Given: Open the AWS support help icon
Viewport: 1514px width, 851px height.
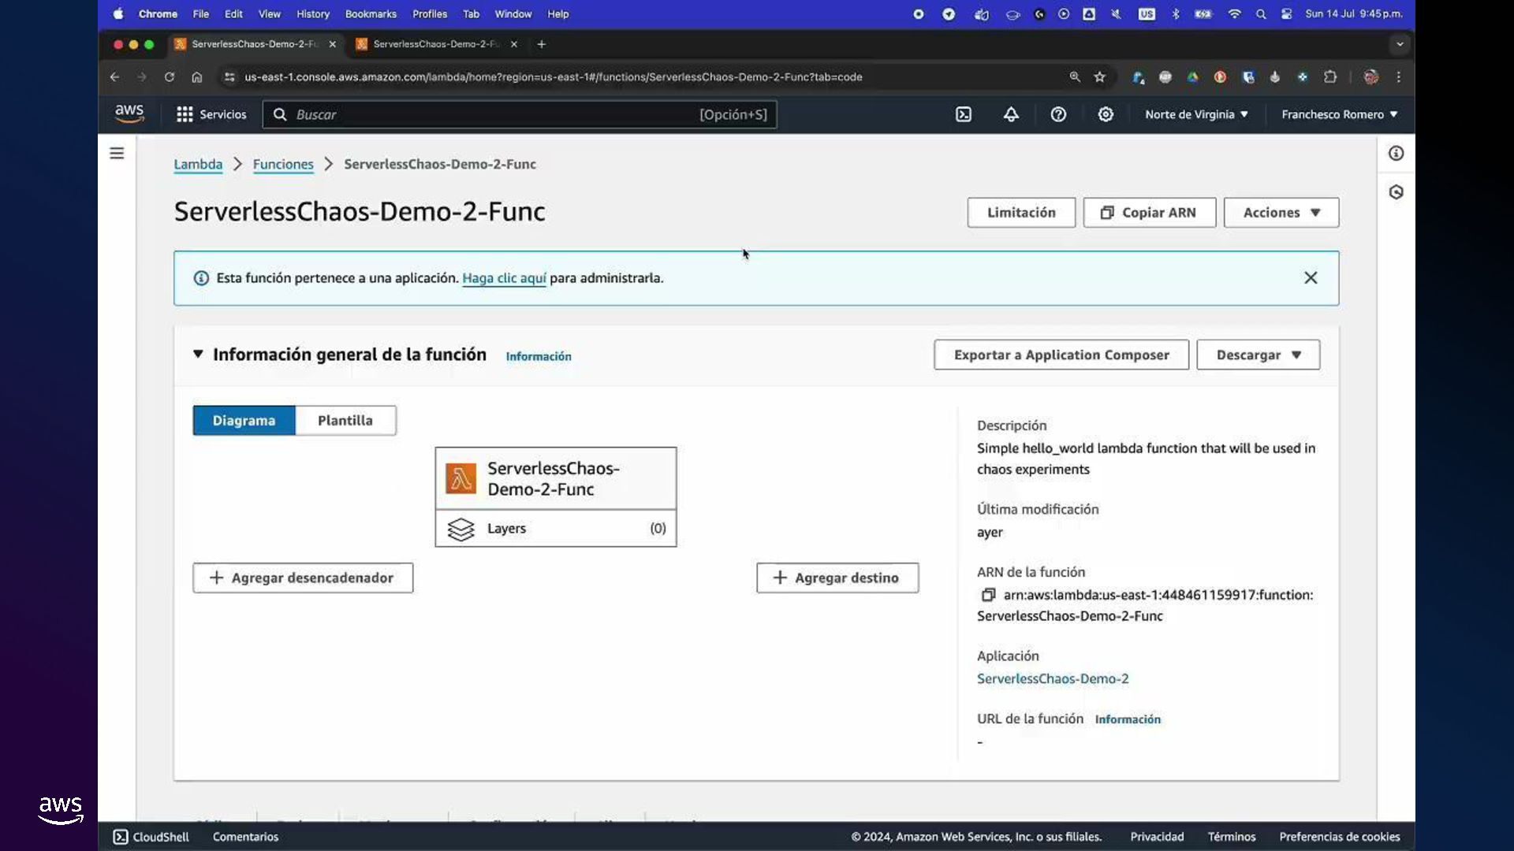Looking at the screenshot, I should tap(1058, 114).
